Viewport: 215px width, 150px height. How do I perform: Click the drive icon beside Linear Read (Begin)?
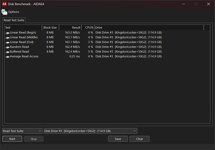pos(7,33)
